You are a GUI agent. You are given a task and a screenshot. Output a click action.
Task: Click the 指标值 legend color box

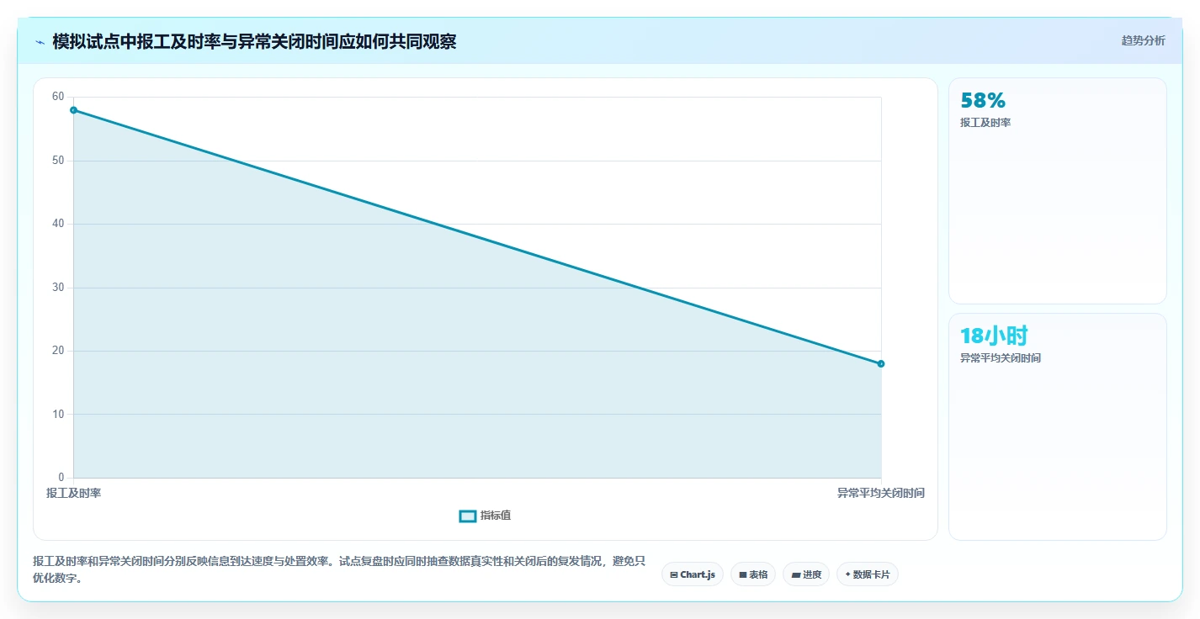tap(468, 516)
